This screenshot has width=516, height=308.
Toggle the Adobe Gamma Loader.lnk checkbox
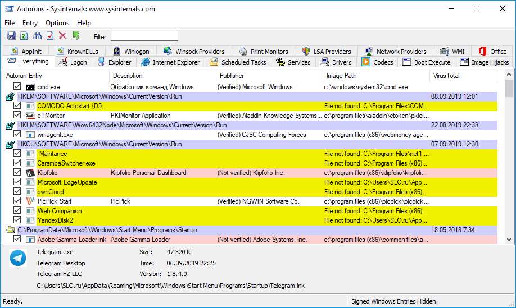[17, 239]
